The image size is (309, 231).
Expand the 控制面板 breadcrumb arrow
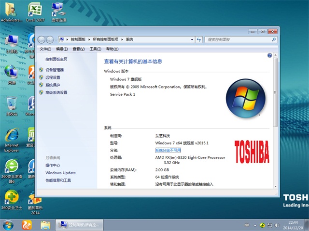click(x=88, y=39)
